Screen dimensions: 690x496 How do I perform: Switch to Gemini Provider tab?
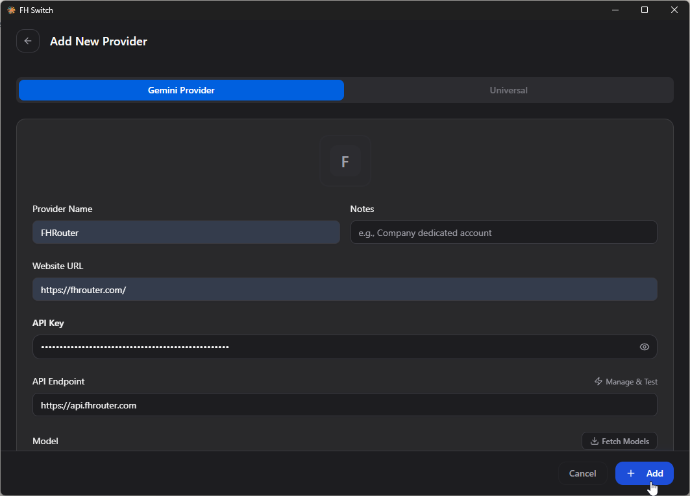click(181, 90)
